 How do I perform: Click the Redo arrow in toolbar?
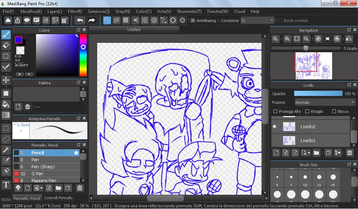(x=91, y=21)
